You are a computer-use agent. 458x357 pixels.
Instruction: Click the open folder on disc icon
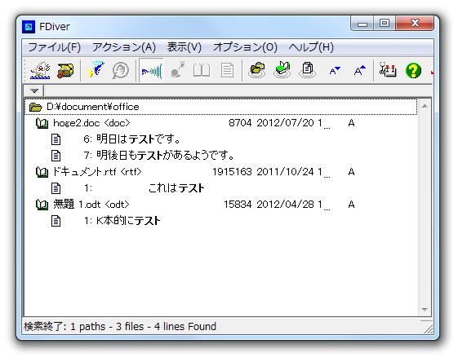coord(256,70)
